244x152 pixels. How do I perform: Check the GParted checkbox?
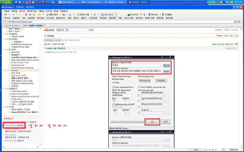139,107
